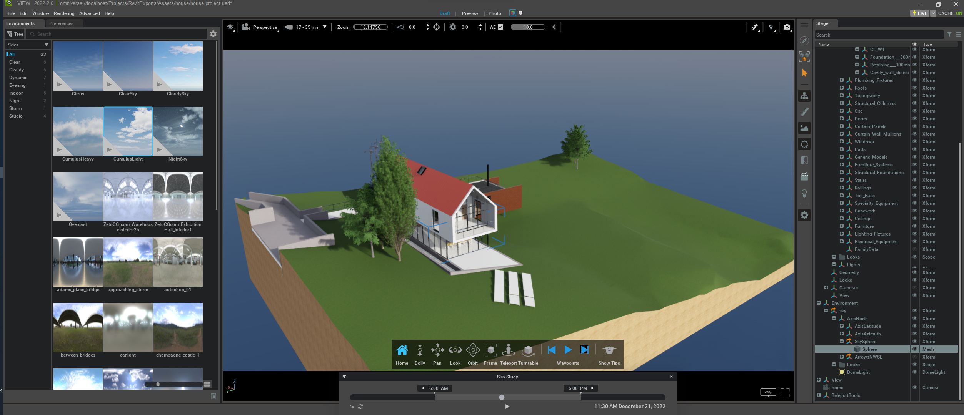This screenshot has width=964, height=415.
Task: Switch to the Preferences tab
Action: [x=61, y=23]
